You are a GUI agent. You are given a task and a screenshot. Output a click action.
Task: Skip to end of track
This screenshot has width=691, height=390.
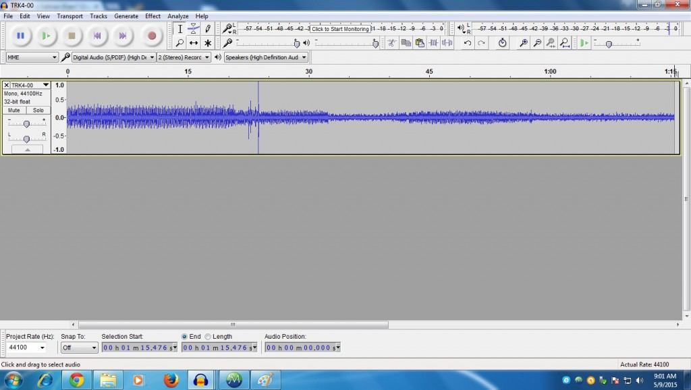coord(123,36)
